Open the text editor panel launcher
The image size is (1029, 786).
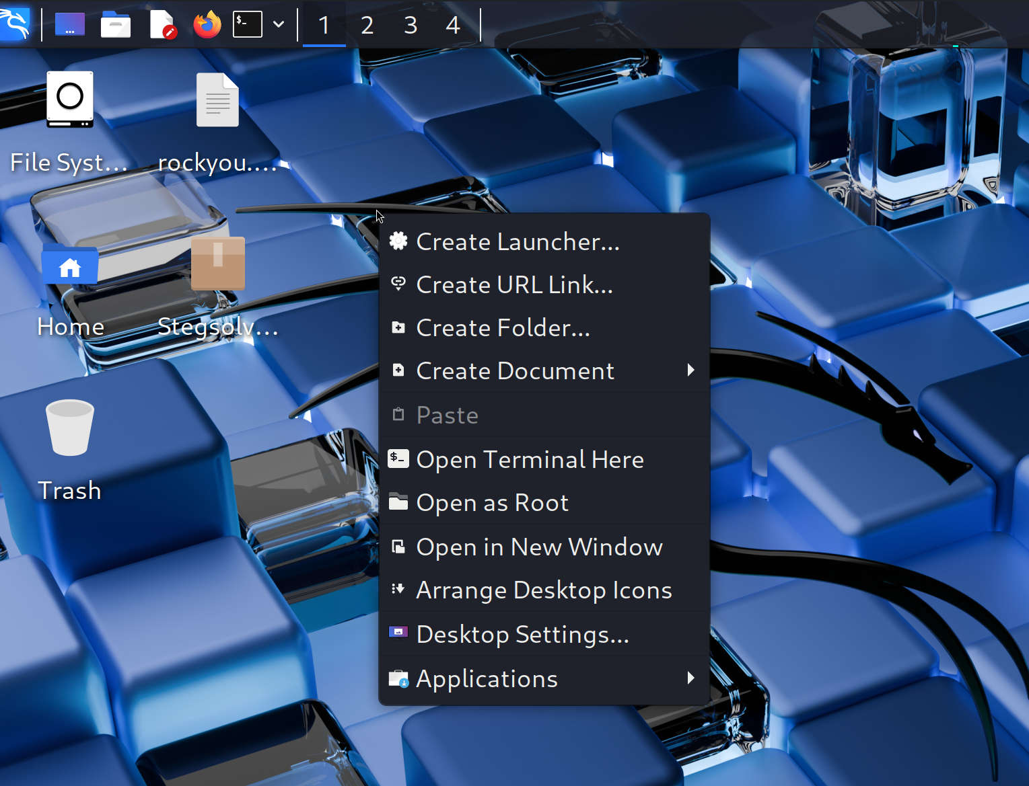coord(162,25)
